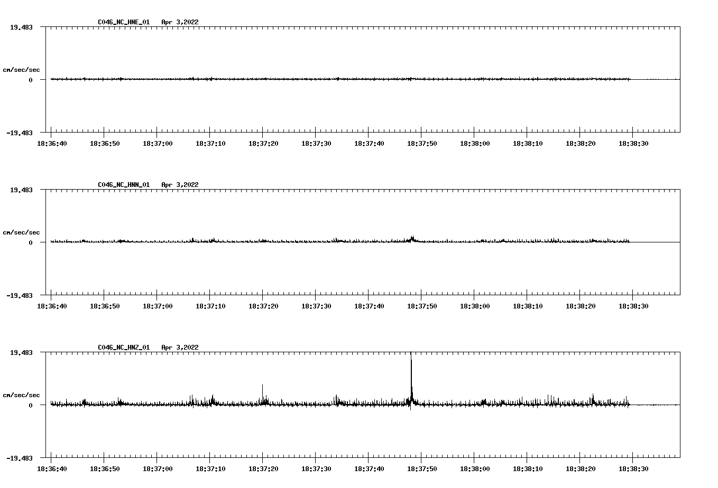The height and width of the screenshot is (488, 718).
Task: Click the 19.483 upper limit of the HNN plot
Action: click(21, 190)
